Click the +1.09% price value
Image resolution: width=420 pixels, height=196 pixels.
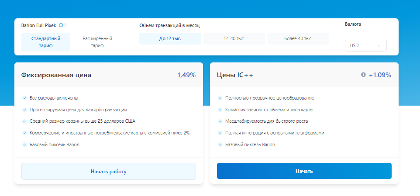pyautogui.click(x=380, y=75)
